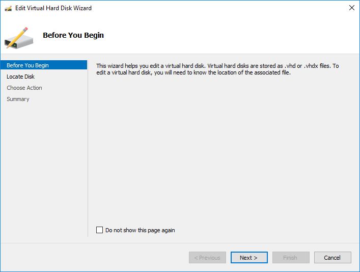Click the bold Before You Begin heading

[73, 35]
